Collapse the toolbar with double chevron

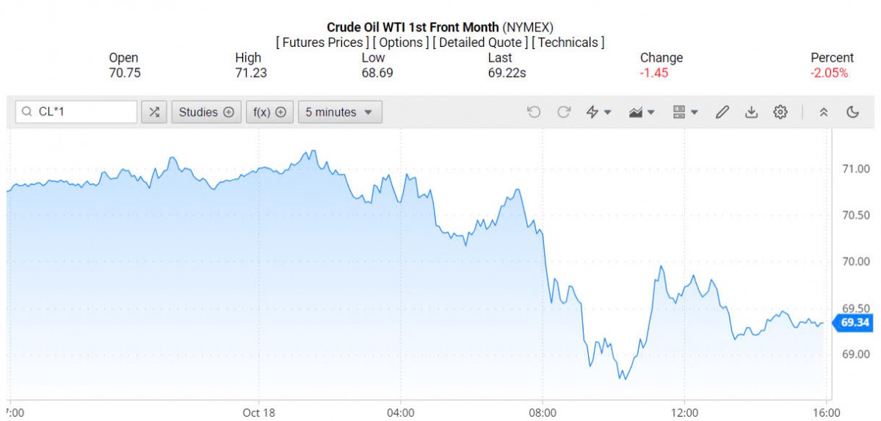click(x=824, y=112)
